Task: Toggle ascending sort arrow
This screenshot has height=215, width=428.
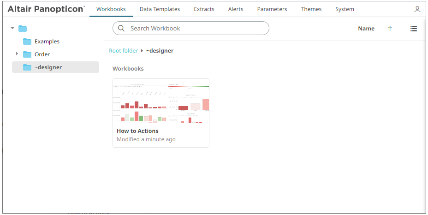Action: pos(390,29)
